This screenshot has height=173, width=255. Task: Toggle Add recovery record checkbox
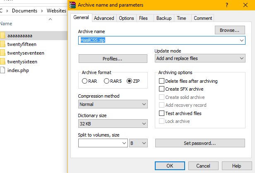pyautogui.click(x=161, y=105)
